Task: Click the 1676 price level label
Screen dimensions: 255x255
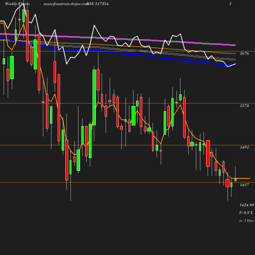Action: pyautogui.click(x=244, y=54)
